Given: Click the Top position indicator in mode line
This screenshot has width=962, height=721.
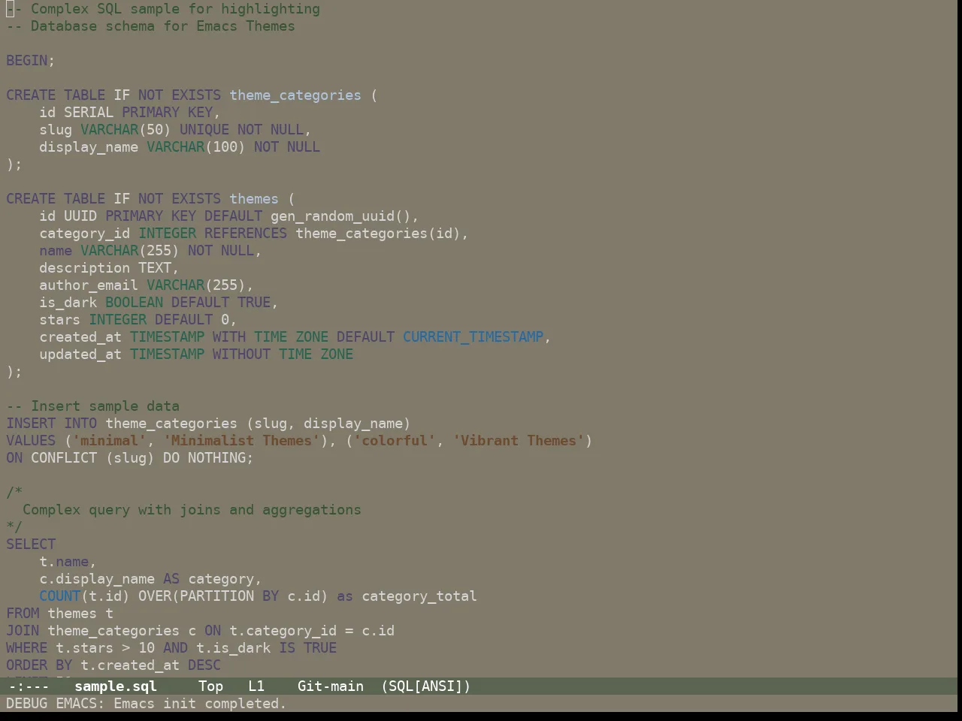Looking at the screenshot, I should (x=210, y=686).
